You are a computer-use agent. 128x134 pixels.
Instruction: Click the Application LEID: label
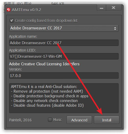click(22, 50)
